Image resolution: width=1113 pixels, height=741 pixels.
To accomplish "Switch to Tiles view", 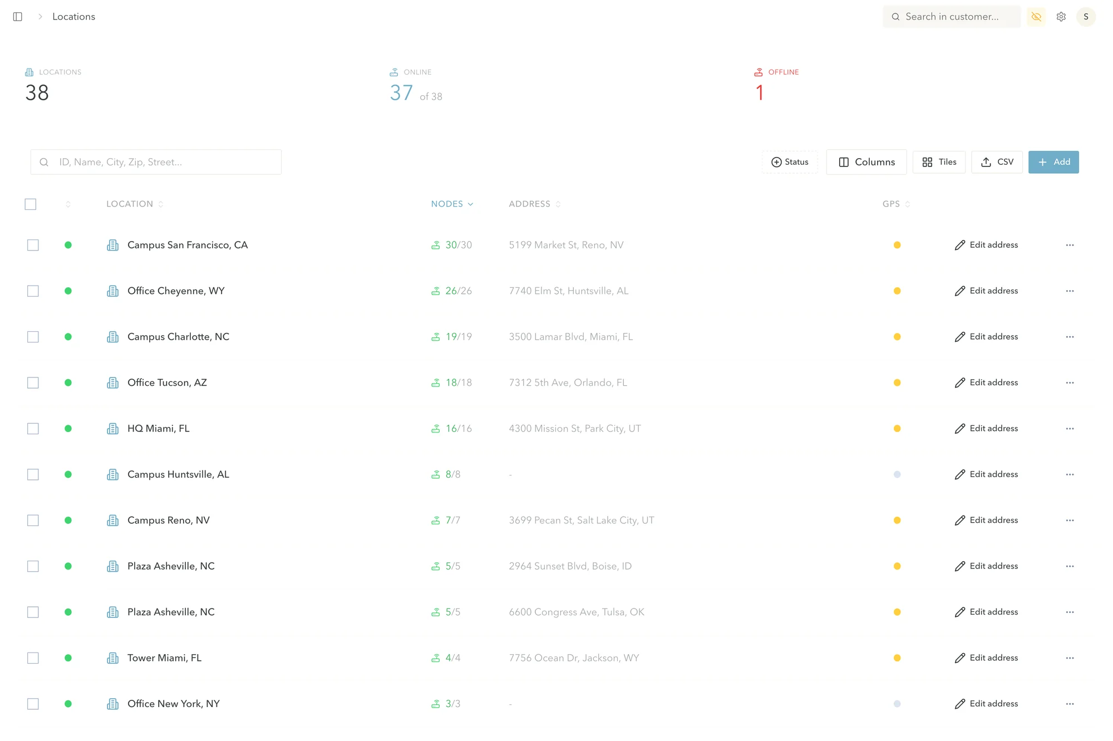I will point(939,162).
